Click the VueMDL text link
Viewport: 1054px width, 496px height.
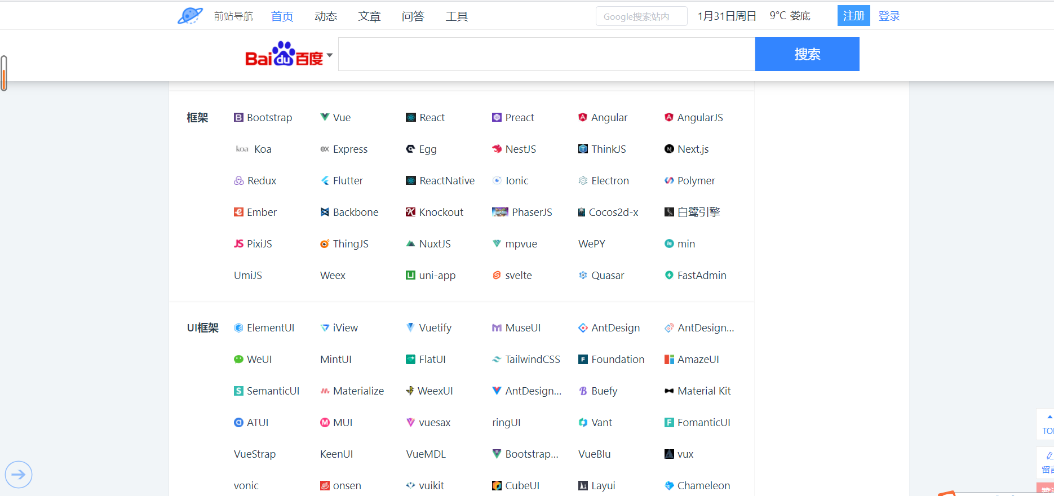point(426,454)
